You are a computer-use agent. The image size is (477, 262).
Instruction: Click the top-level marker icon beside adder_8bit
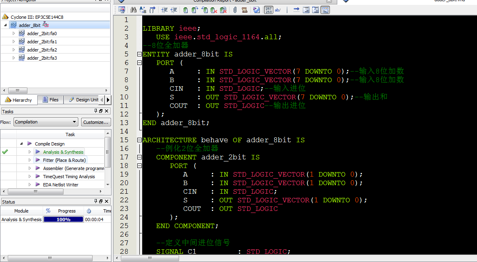pos(45,25)
